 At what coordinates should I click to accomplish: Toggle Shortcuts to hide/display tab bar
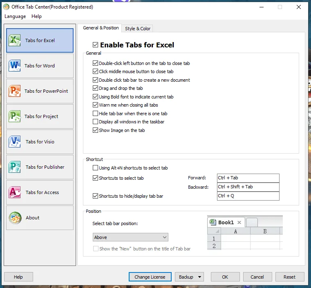click(x=95, y=196)
